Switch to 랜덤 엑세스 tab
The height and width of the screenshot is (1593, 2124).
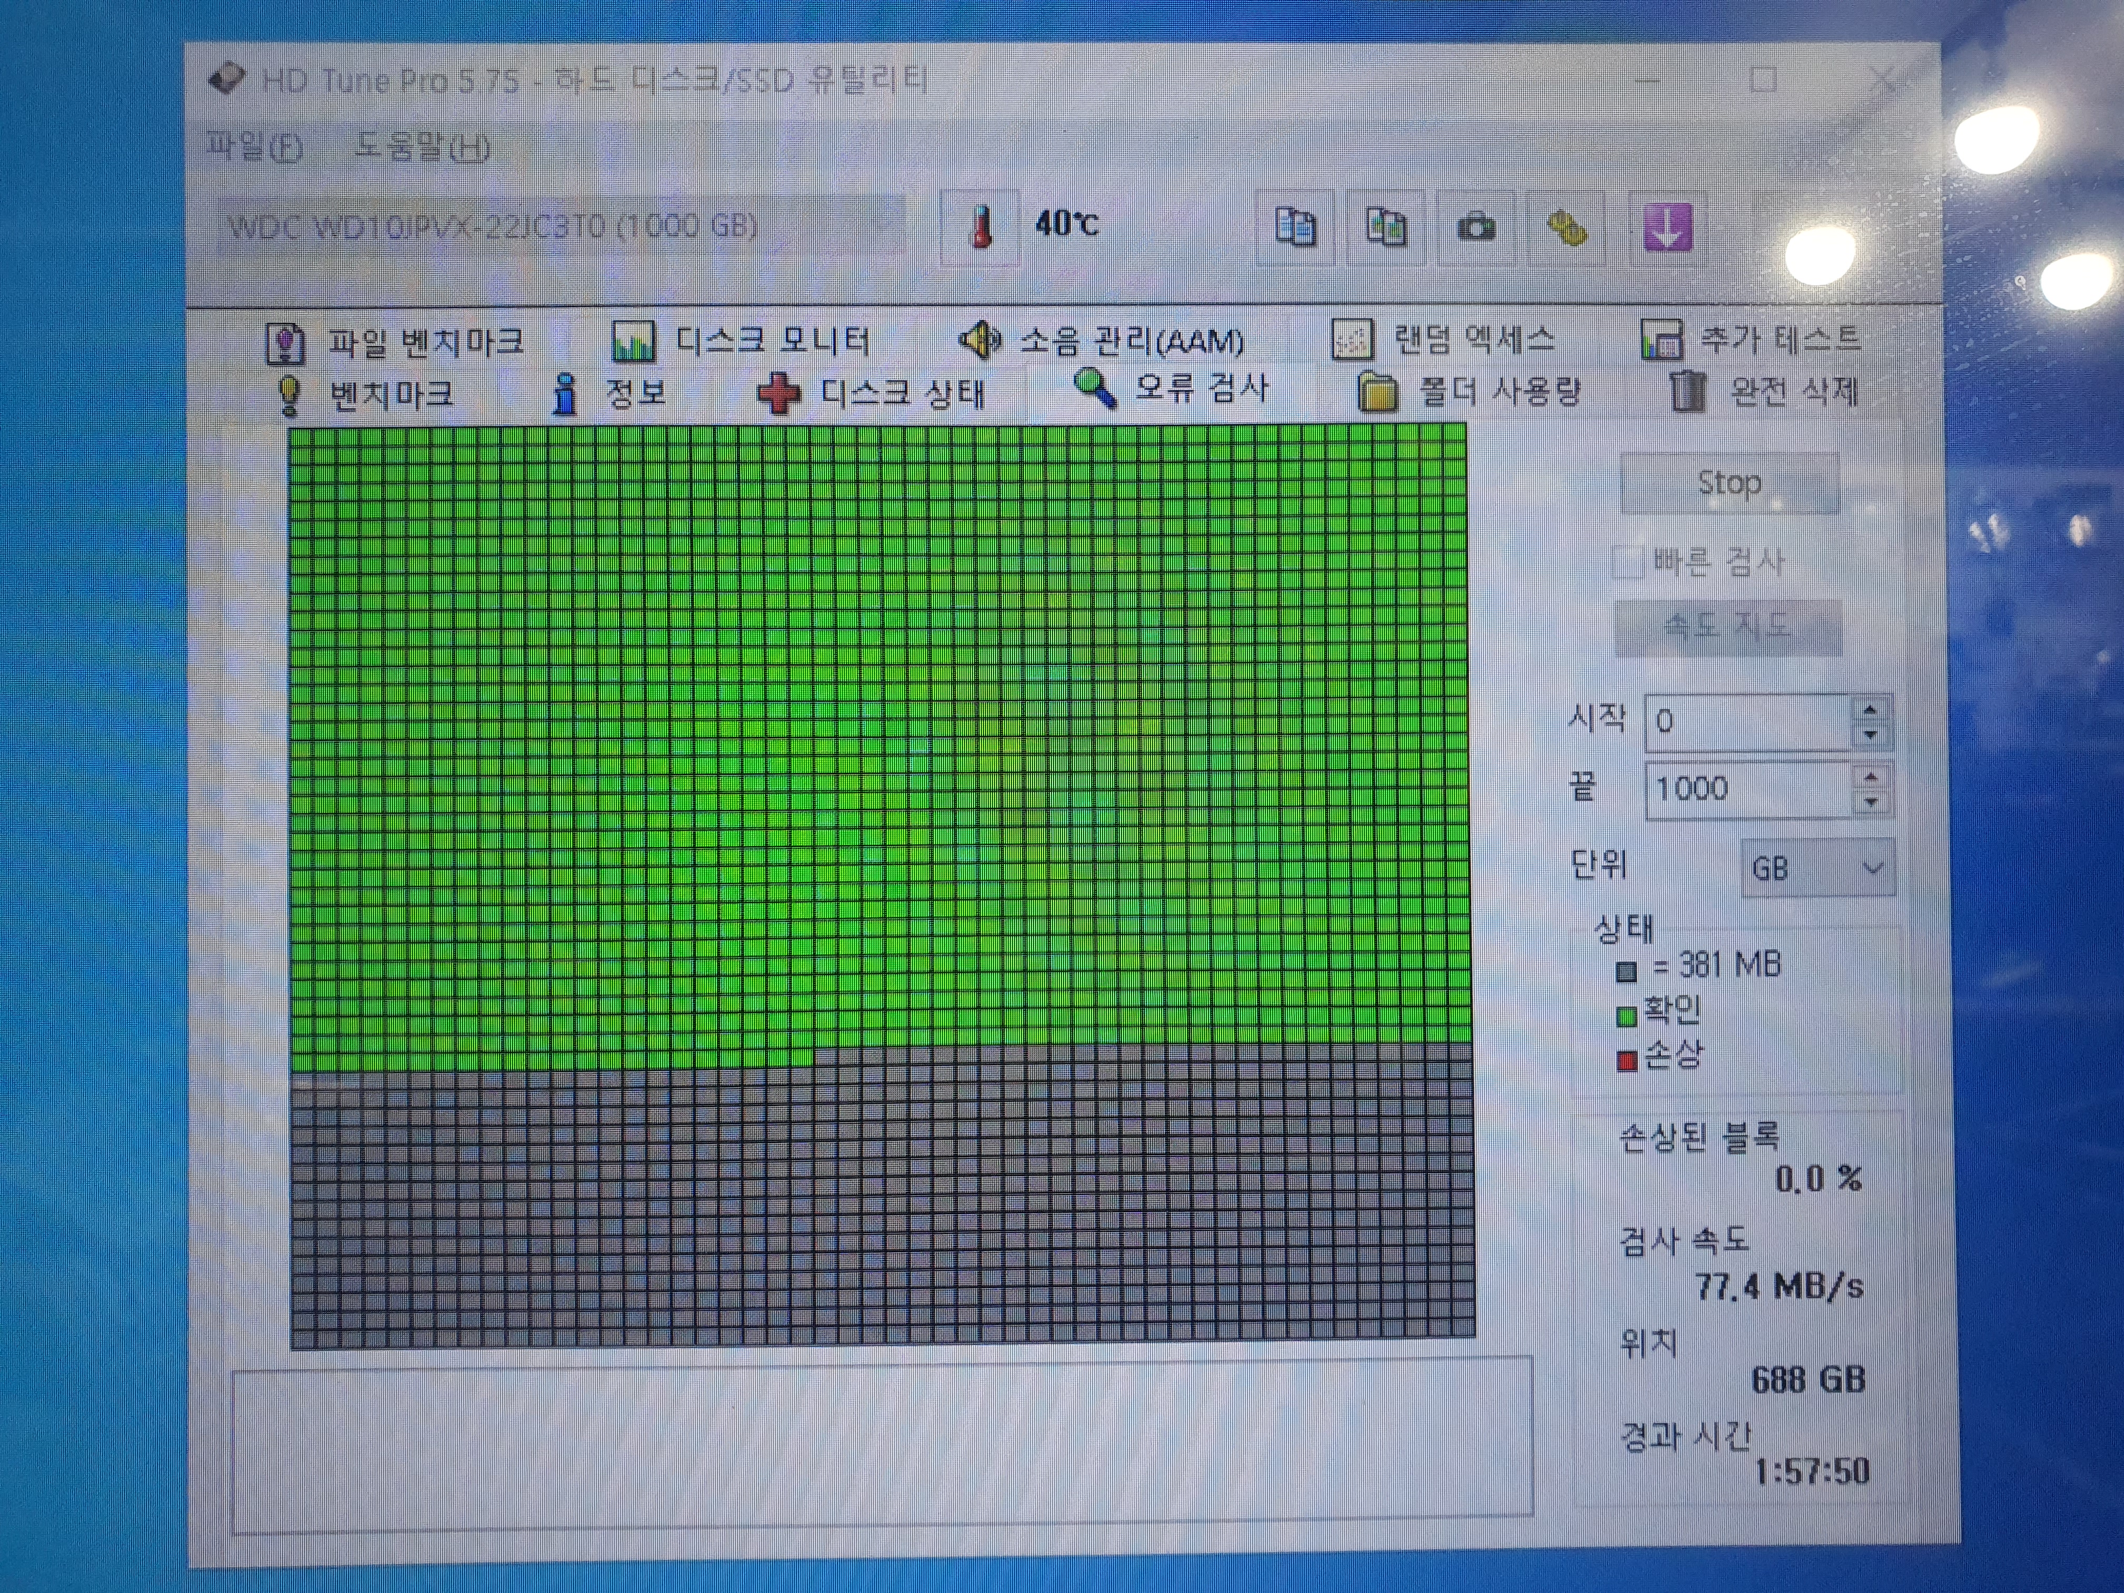[1443, 339]
